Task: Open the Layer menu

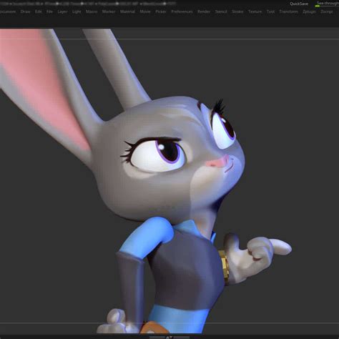Action: 62,11
